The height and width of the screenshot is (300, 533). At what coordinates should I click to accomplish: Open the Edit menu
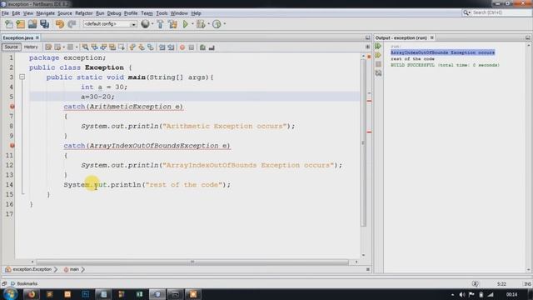pyautogui.click(x=16, y=13)
